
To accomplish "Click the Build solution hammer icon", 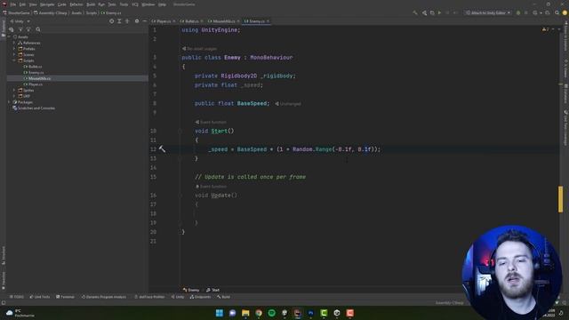I will 415,12.
